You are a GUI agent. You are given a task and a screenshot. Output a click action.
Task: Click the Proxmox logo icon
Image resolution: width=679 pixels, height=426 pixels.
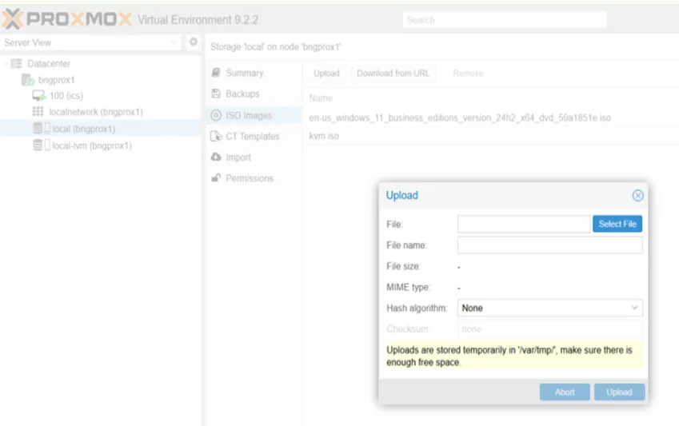[x=12, y=19]
